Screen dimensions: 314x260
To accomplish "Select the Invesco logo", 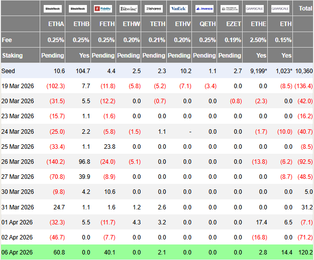I will pyautogui.click(x=204, y=9).
